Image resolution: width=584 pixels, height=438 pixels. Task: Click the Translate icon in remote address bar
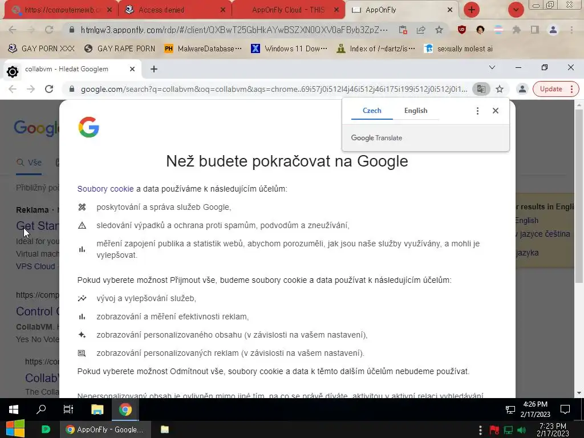click(x=481, y=89)
